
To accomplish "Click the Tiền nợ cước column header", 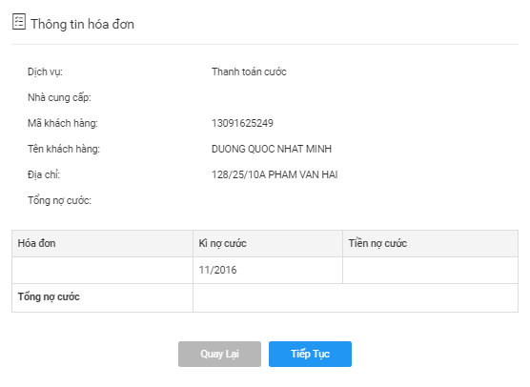I will tap(430, 243).
